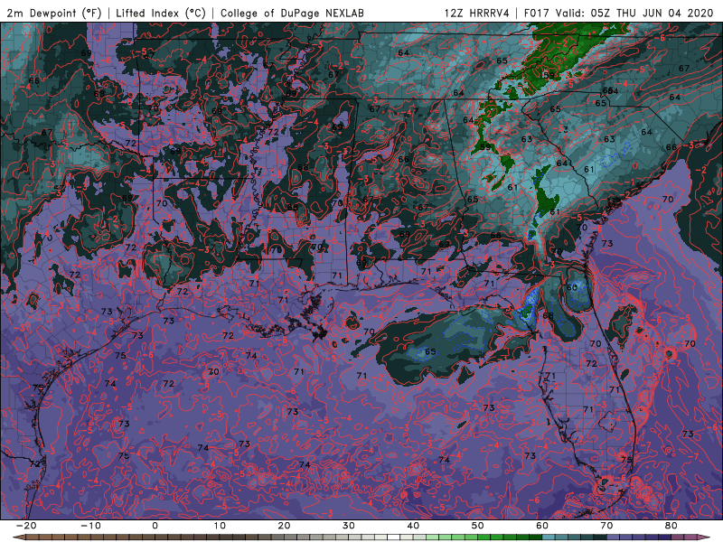723x542 pixels.
Task: Click the '10' color scale label
Action: pos(220,526)
